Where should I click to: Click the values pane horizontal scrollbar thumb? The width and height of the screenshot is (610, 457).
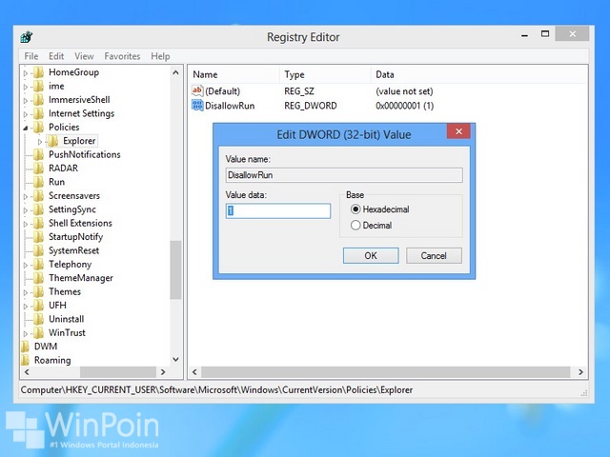(385, 372)
